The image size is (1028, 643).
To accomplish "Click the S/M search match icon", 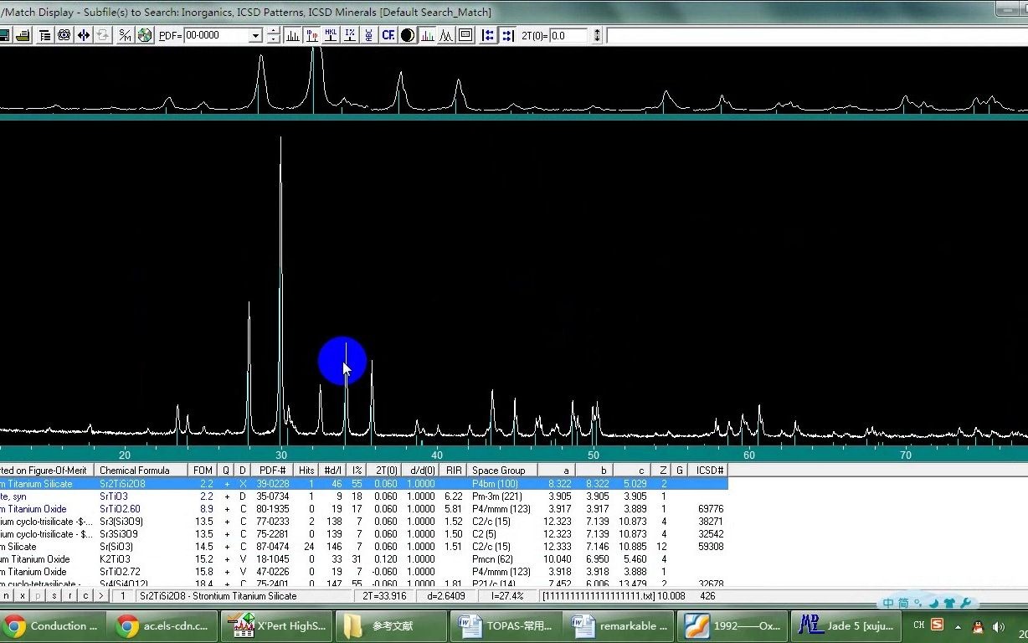I will pyautogui.click(x=125, y=35).
